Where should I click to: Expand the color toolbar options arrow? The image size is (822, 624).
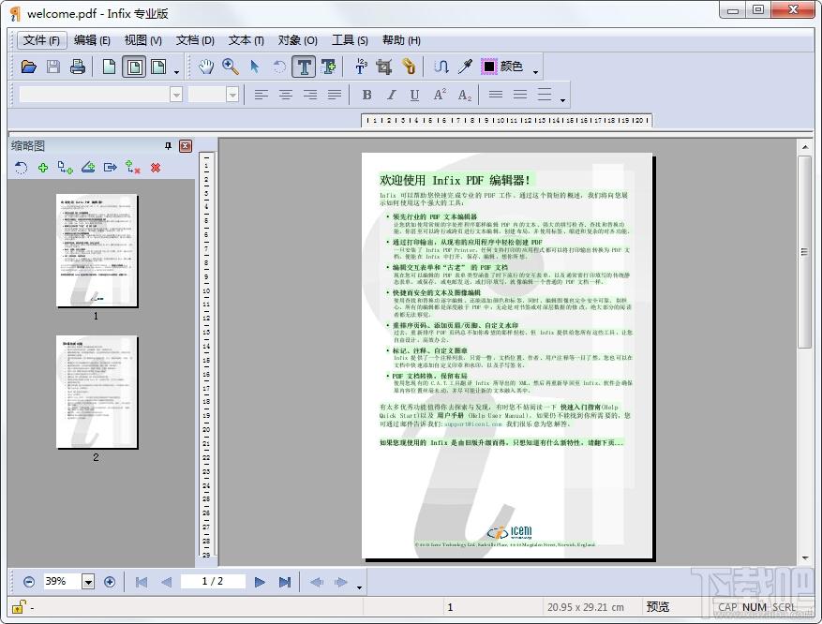pyautogui.click(x=535, y=72)
